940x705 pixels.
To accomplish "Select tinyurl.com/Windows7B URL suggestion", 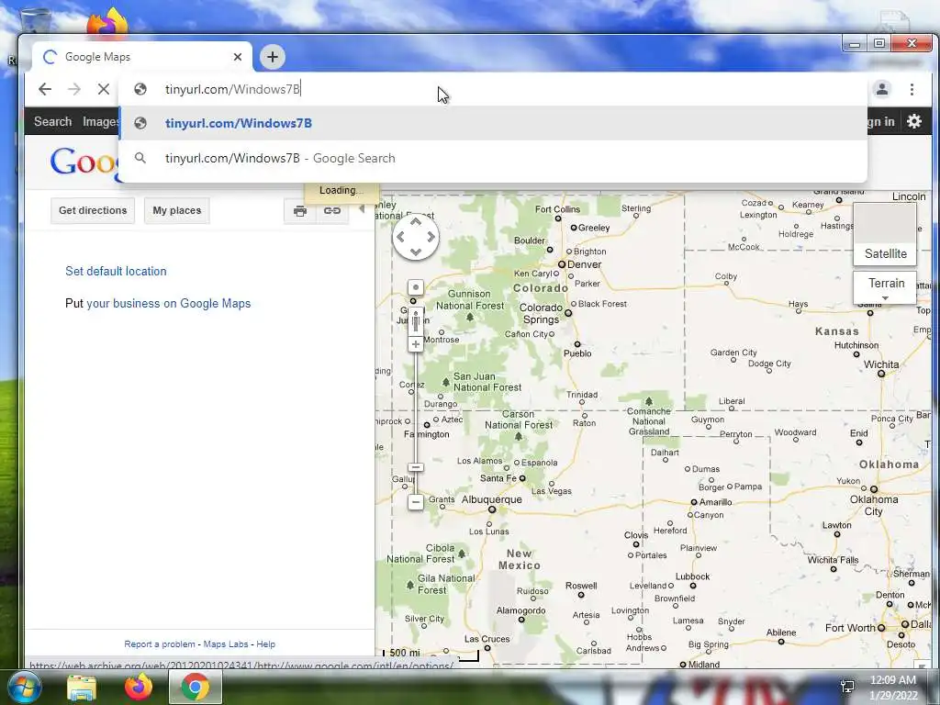I will click(x=493, y=124).
